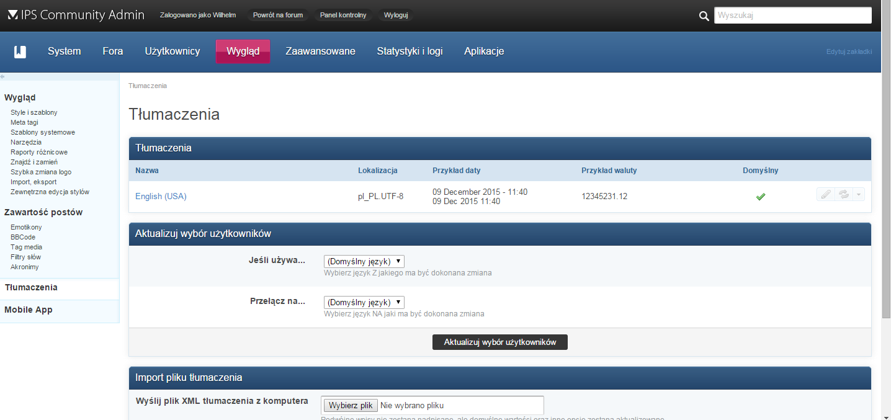Collapse sidebar with the small left arrow
The width and height of the screenshot is (891, 420).
[x=2, y=77]
